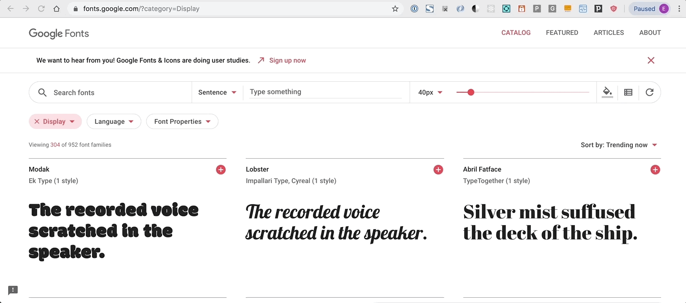Switch to list view layout icon
686x303 pixels.
628,92
